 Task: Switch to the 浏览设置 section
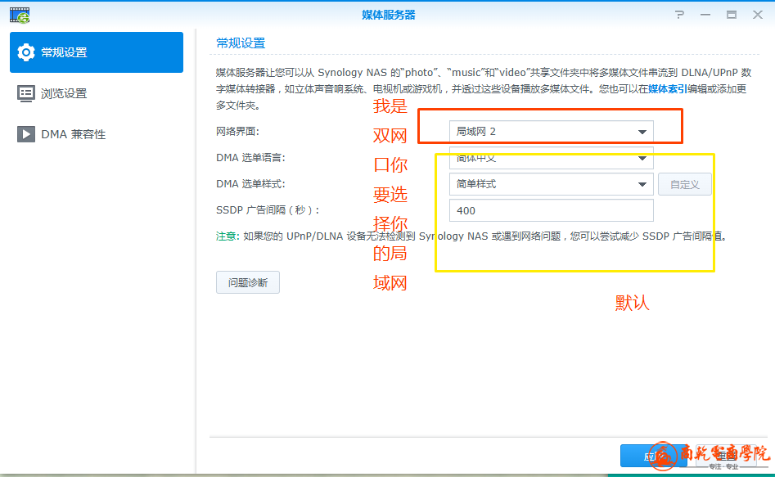64,93
